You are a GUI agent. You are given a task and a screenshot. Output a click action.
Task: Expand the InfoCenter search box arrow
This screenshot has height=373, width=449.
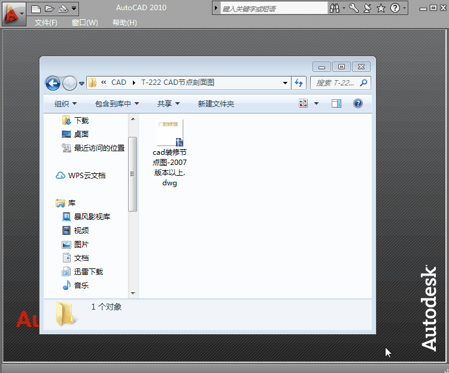click(216, 8)
